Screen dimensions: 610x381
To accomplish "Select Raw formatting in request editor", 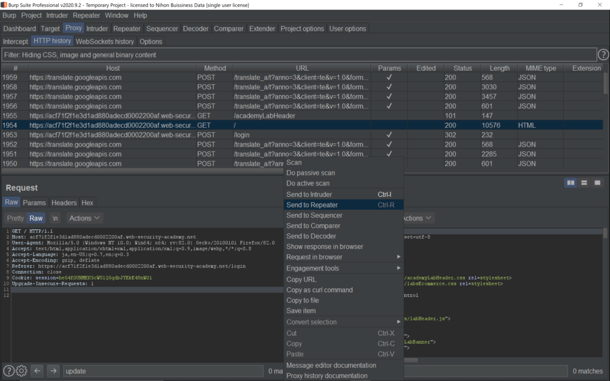I will pos(36,218).
